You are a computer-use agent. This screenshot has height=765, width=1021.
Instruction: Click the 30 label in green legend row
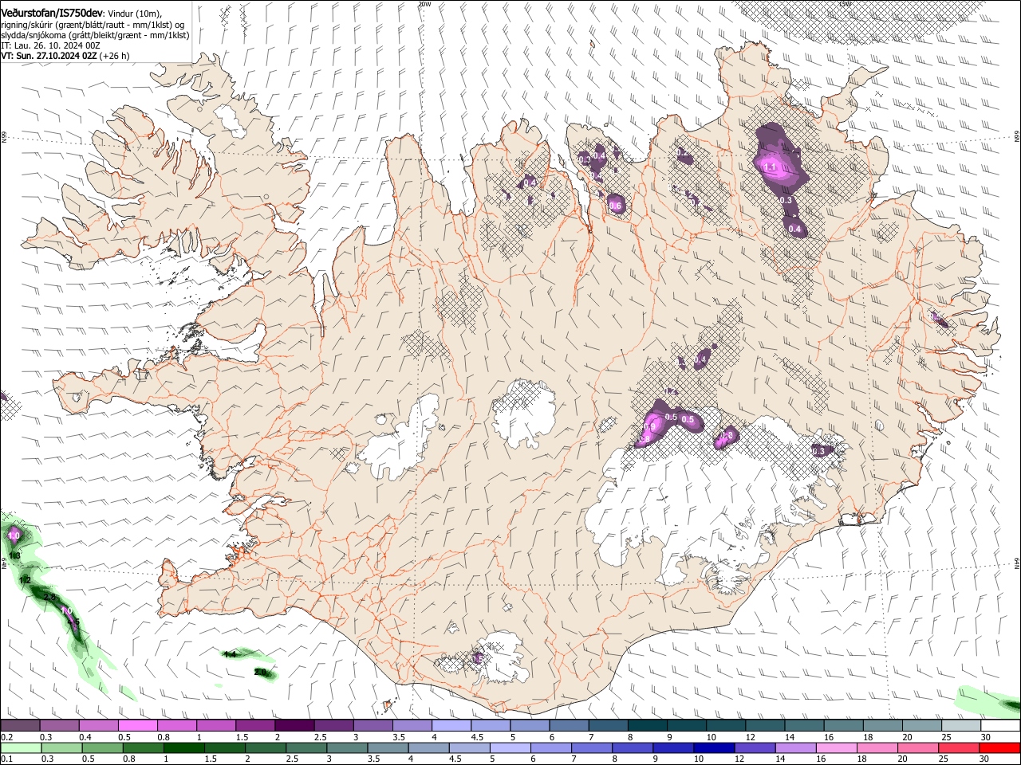point(984,759)
